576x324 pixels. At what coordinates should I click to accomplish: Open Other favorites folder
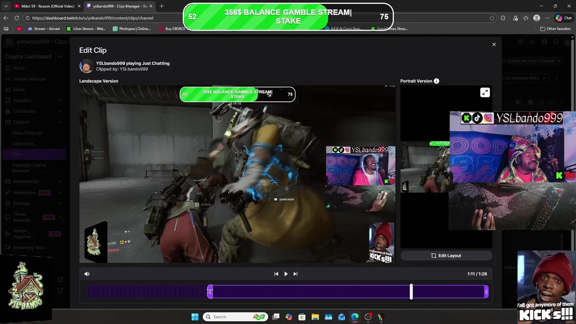pos(555,29)
